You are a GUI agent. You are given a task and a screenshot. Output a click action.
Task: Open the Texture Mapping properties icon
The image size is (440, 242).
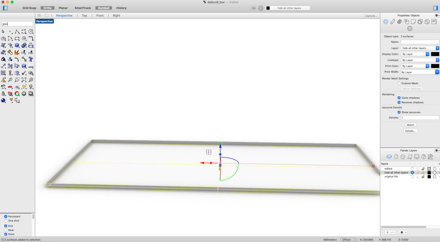399,22
